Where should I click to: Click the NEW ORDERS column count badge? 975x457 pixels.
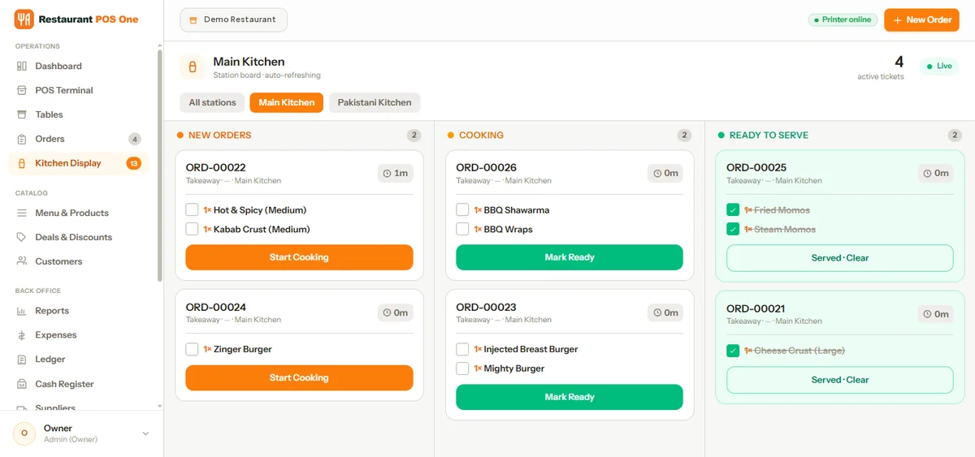pyautogui.click(x=414, y=136)
